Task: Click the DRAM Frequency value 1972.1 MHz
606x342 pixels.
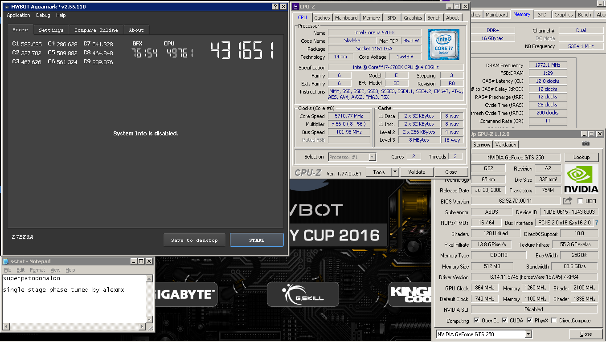Action: click(547, 65)
